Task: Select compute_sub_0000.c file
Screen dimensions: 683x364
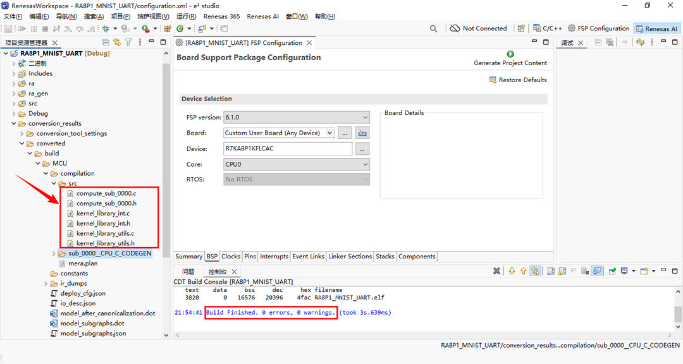Action: (x=106, y=193)
